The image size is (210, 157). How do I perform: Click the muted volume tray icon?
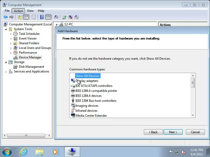(x=183, y=152)
